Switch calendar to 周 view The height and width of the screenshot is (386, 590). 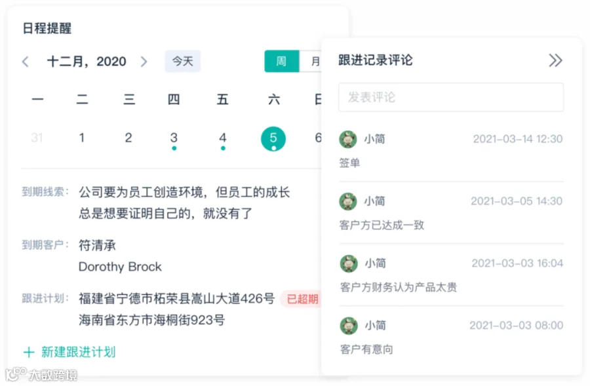click(281, 61)
